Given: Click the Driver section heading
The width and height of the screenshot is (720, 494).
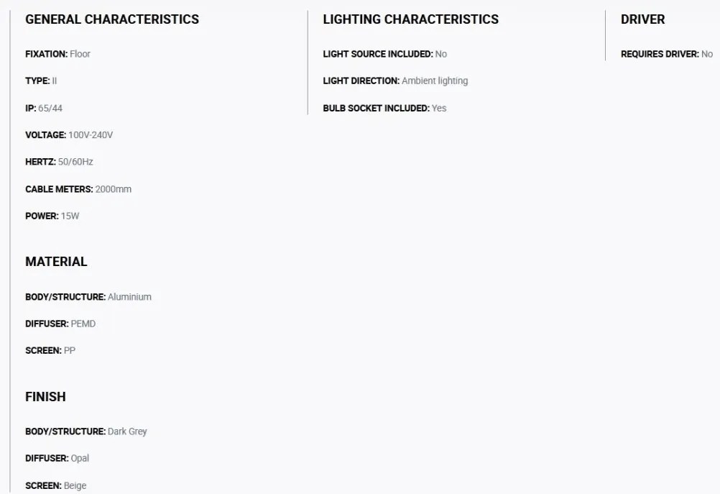Looking at the screenshot, I should point(642,19).
